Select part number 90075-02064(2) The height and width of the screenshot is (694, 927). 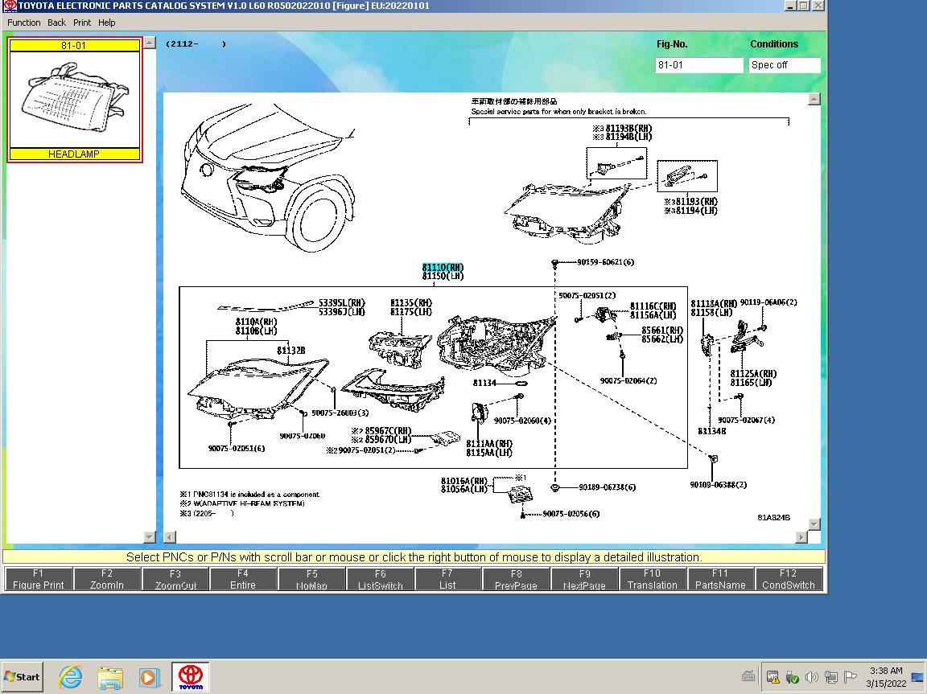[628, 381]
